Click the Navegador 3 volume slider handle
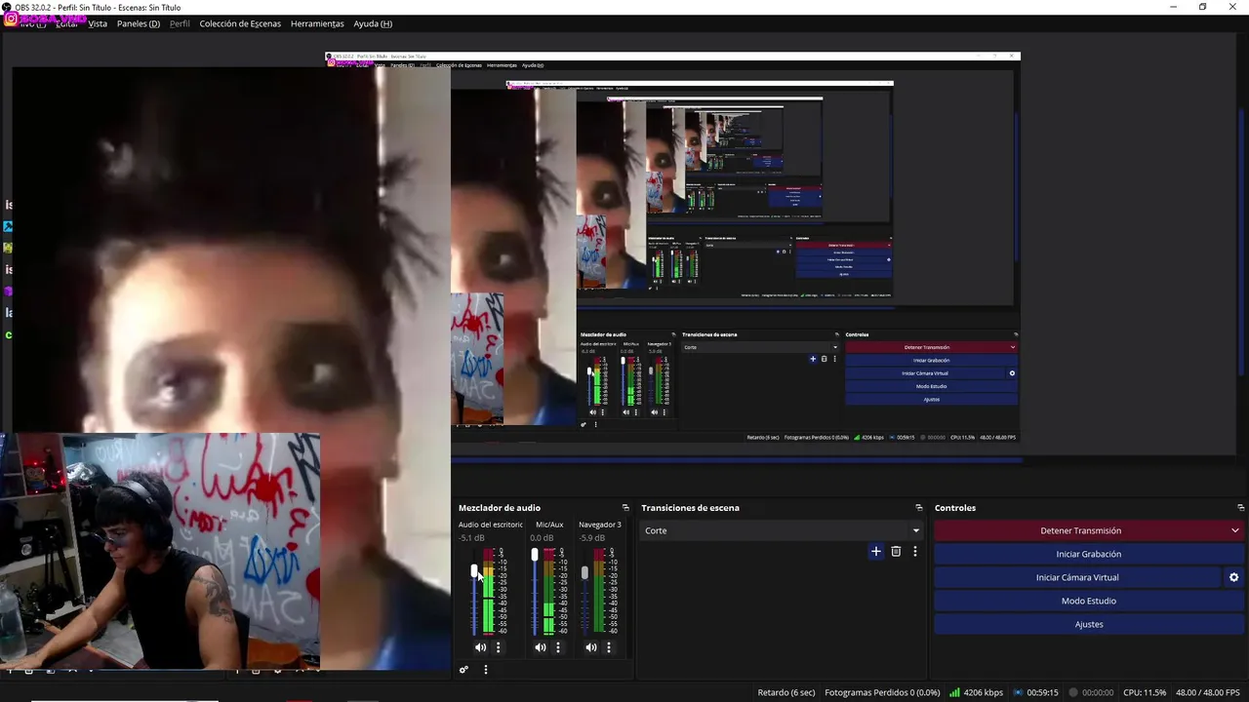This screenshot has height=702, width=1249. tap(584, 573)
